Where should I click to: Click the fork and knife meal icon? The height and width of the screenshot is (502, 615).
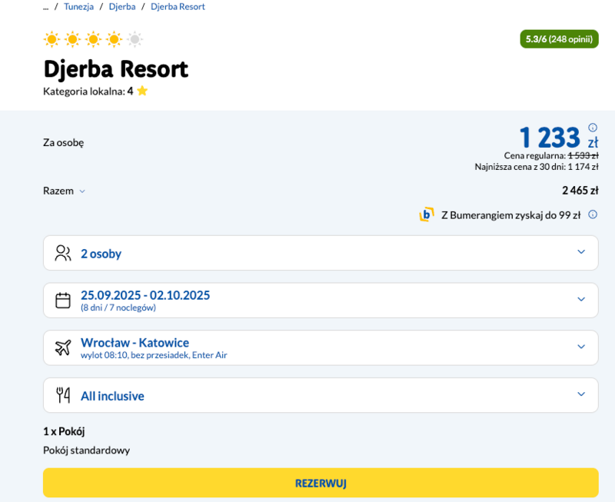(x=63, y=395)
